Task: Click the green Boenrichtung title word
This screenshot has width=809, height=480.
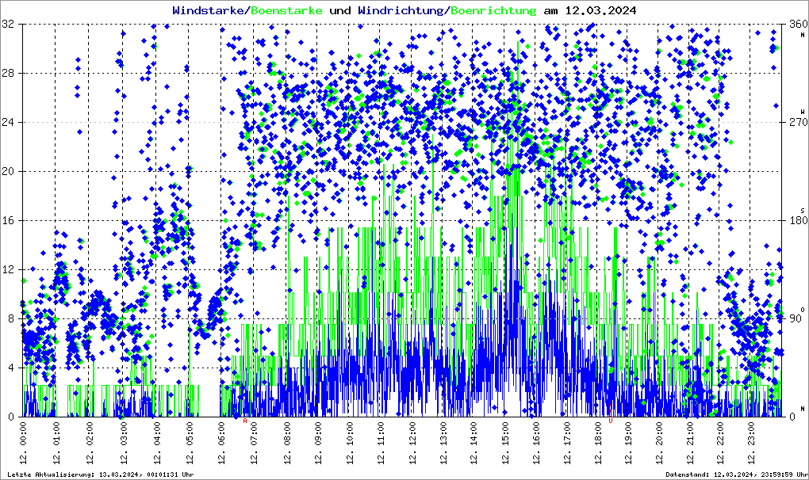Action: click(x=493, y=10)
